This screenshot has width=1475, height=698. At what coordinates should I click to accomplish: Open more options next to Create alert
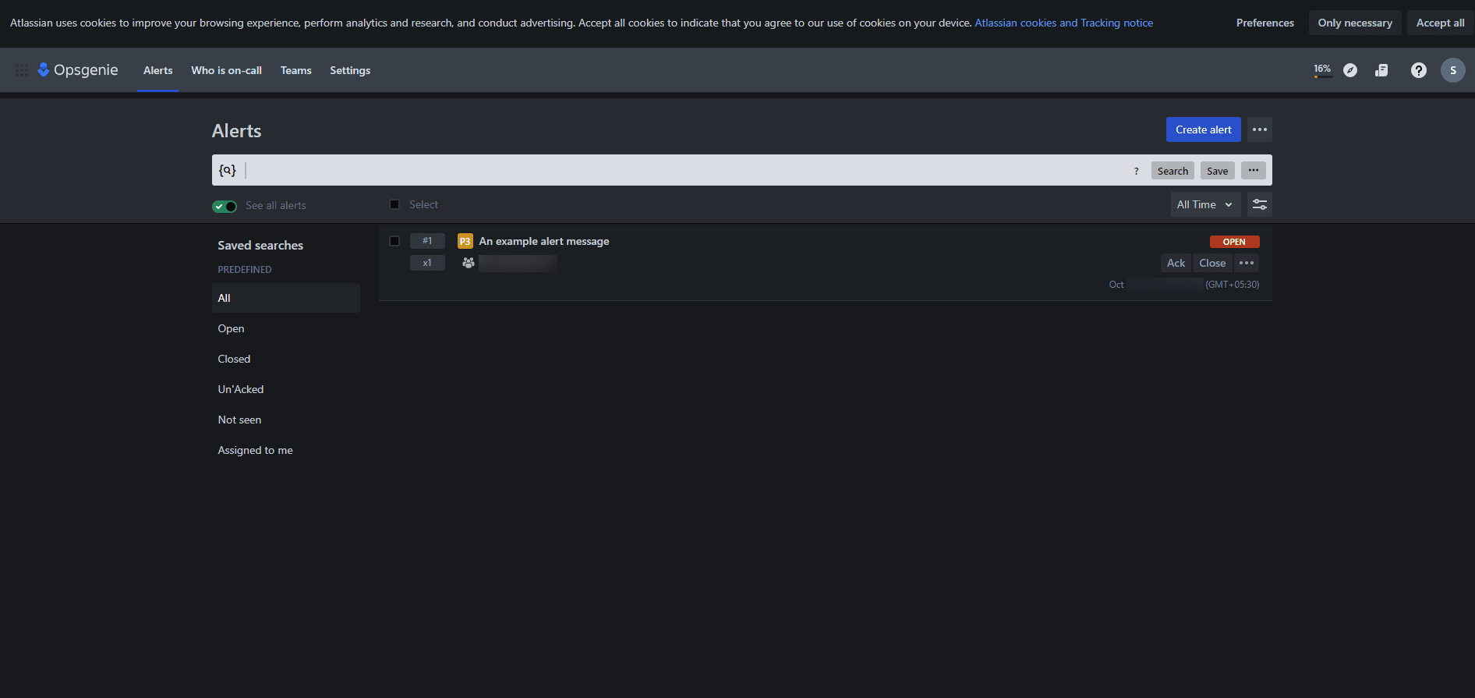click(x=1259, y=129)
